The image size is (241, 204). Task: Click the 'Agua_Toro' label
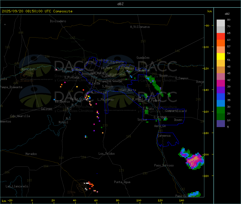click(x=29, y=69)
